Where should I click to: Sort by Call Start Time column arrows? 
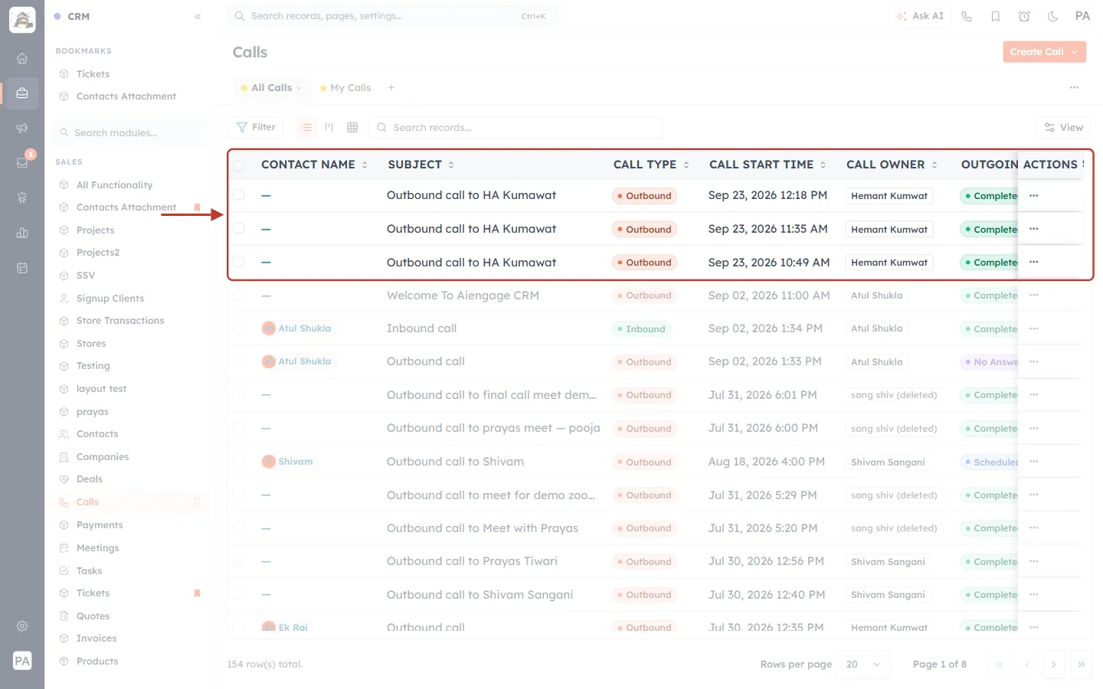coord(823,165)
